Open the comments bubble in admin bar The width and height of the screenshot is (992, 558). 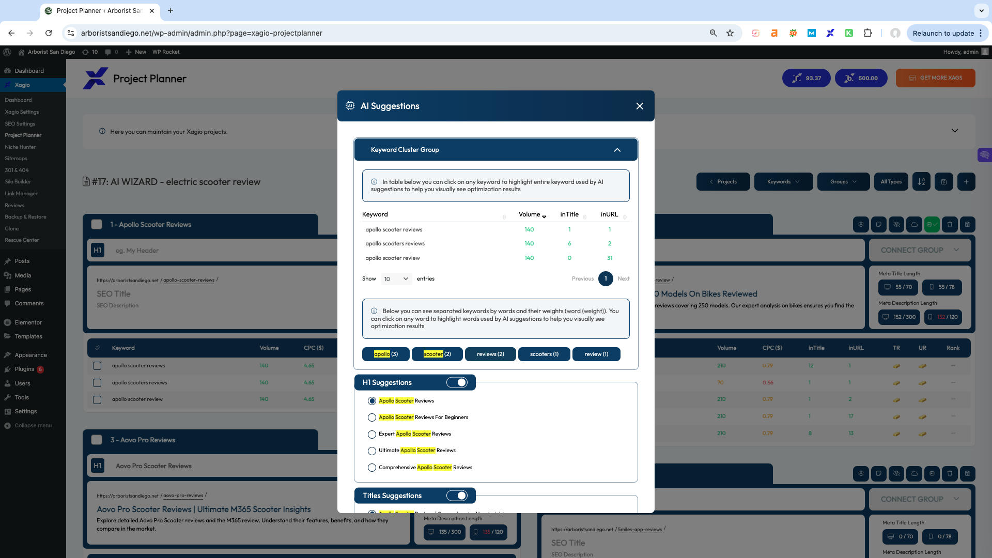point(111,52)
